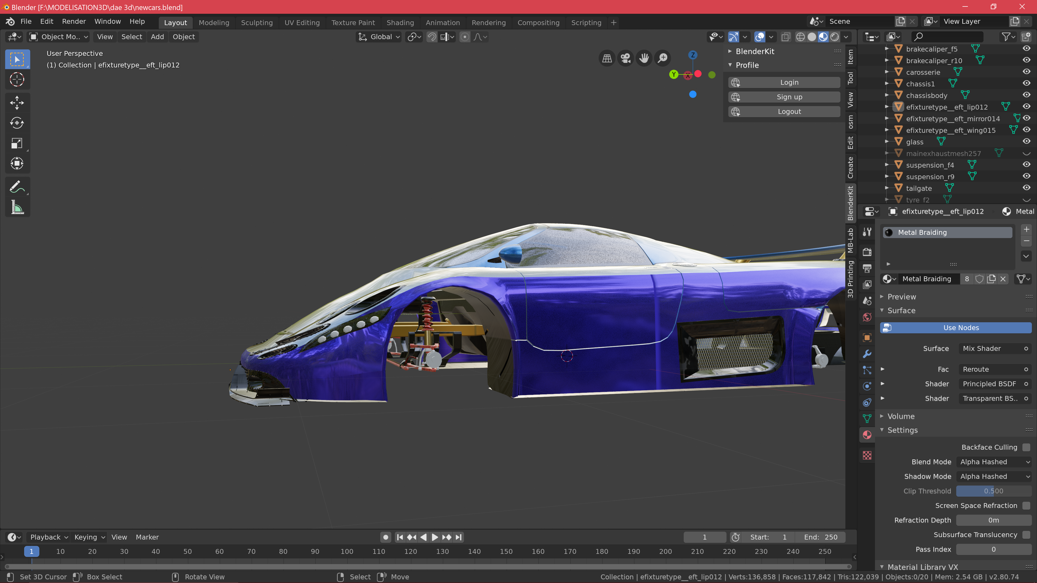Switch to material preview shading
This screenshot has width=1037, height=583.
click(823, 37)
